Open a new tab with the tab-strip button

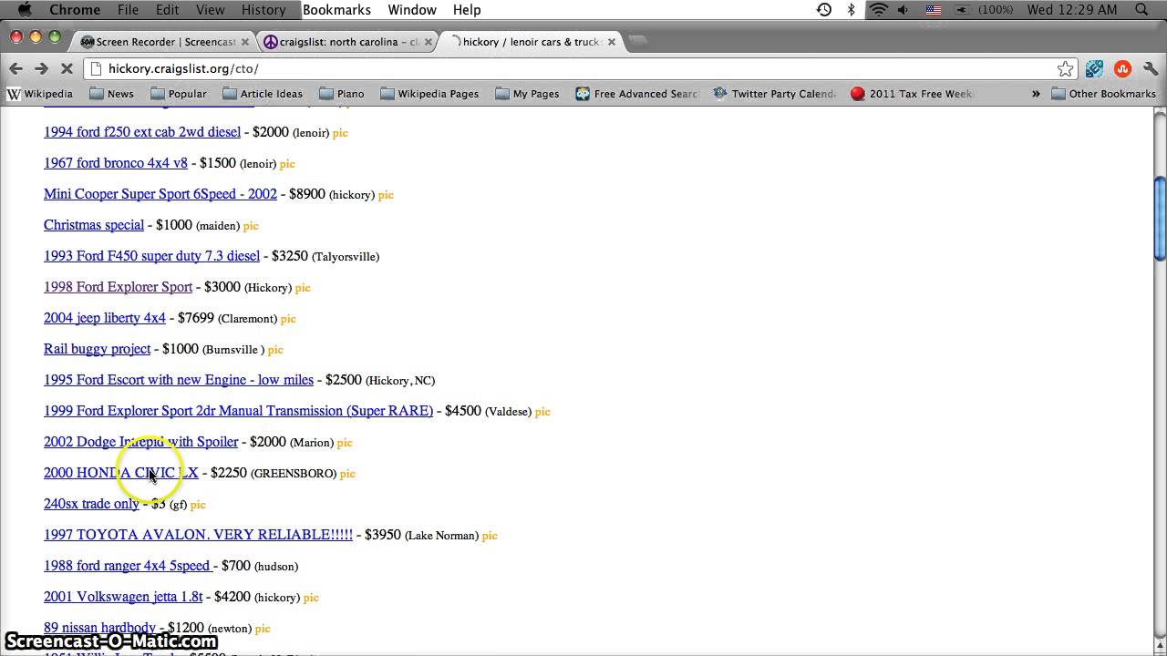(x=638, y=41)
